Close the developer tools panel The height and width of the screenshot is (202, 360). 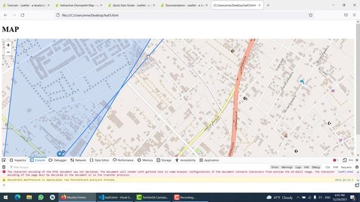point(357,160)
